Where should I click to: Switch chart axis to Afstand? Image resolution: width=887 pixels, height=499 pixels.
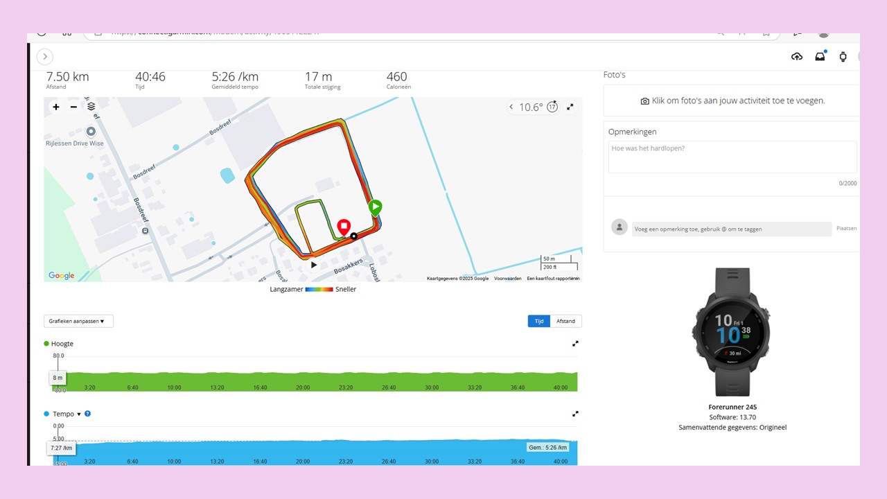click(x=565, y=321)
